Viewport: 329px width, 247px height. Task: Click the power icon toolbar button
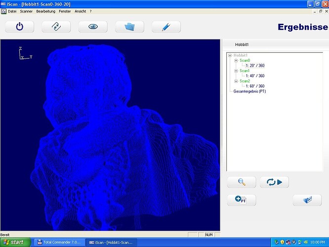19,27
